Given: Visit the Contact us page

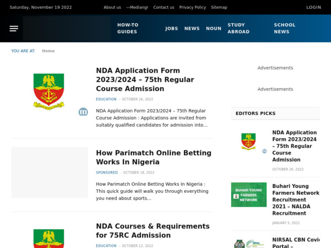Looking at the screenshot, I should click(x=163, y=7).
